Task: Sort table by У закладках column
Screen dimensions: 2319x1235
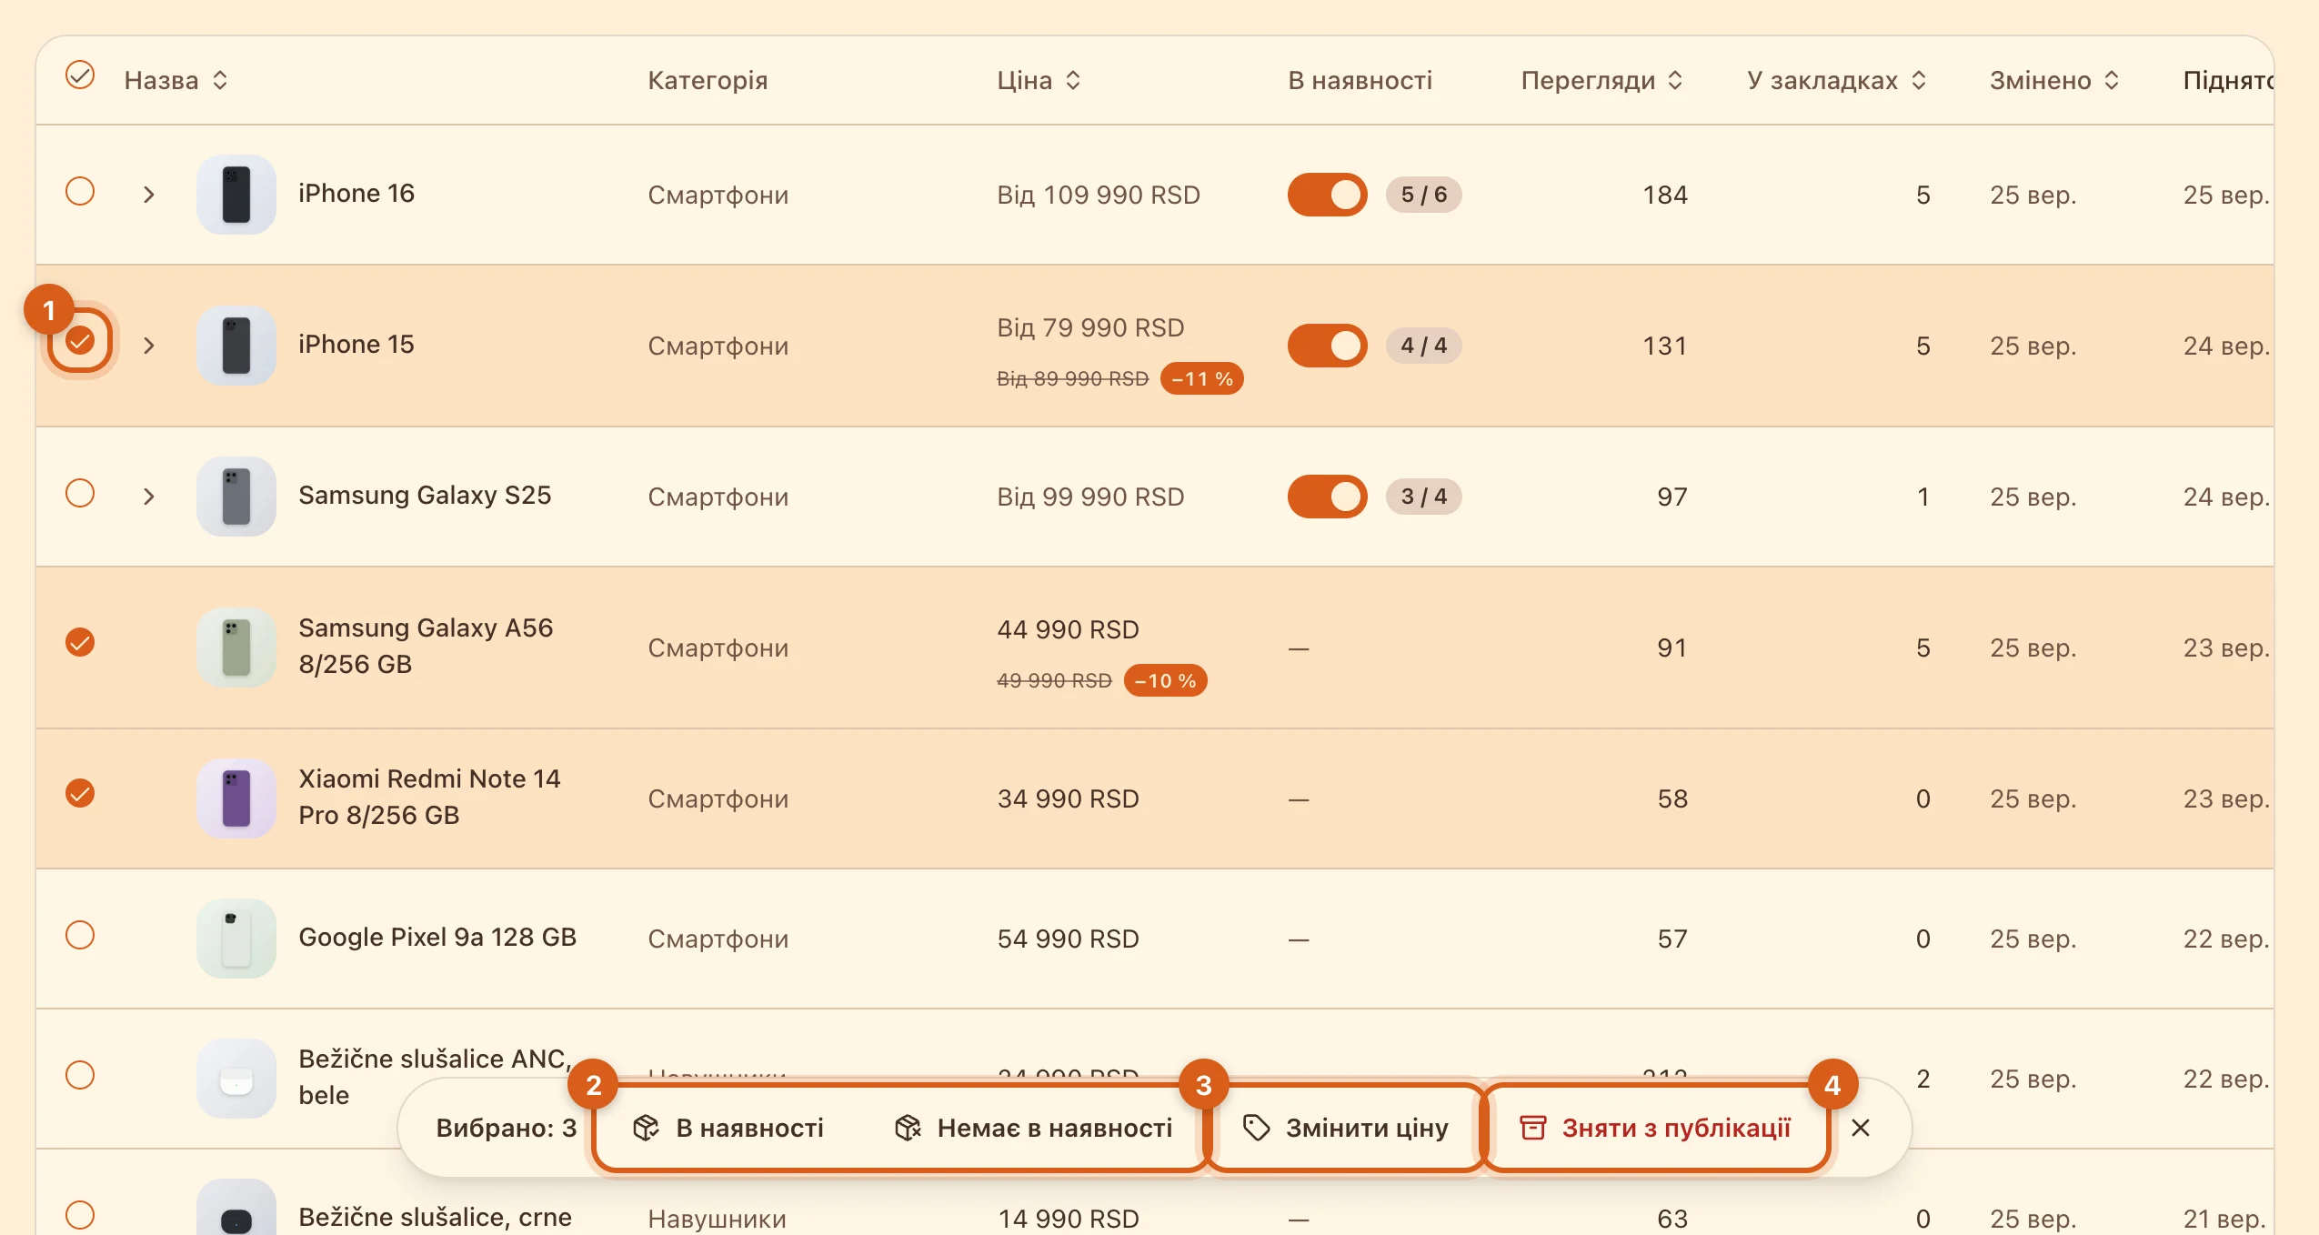Action: 1836,81
